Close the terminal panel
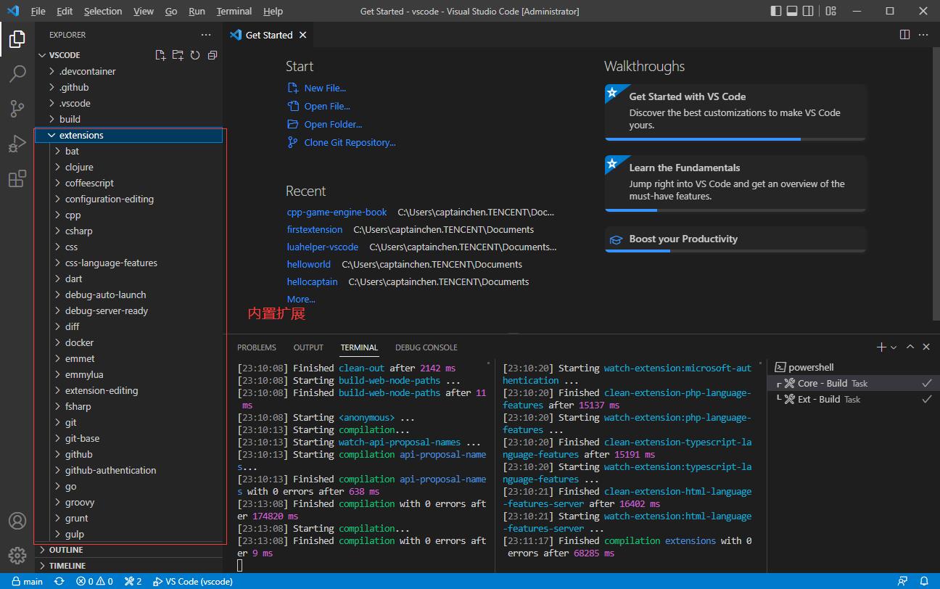The height and width of the screenshot is (589, 940). coord(926,347)
